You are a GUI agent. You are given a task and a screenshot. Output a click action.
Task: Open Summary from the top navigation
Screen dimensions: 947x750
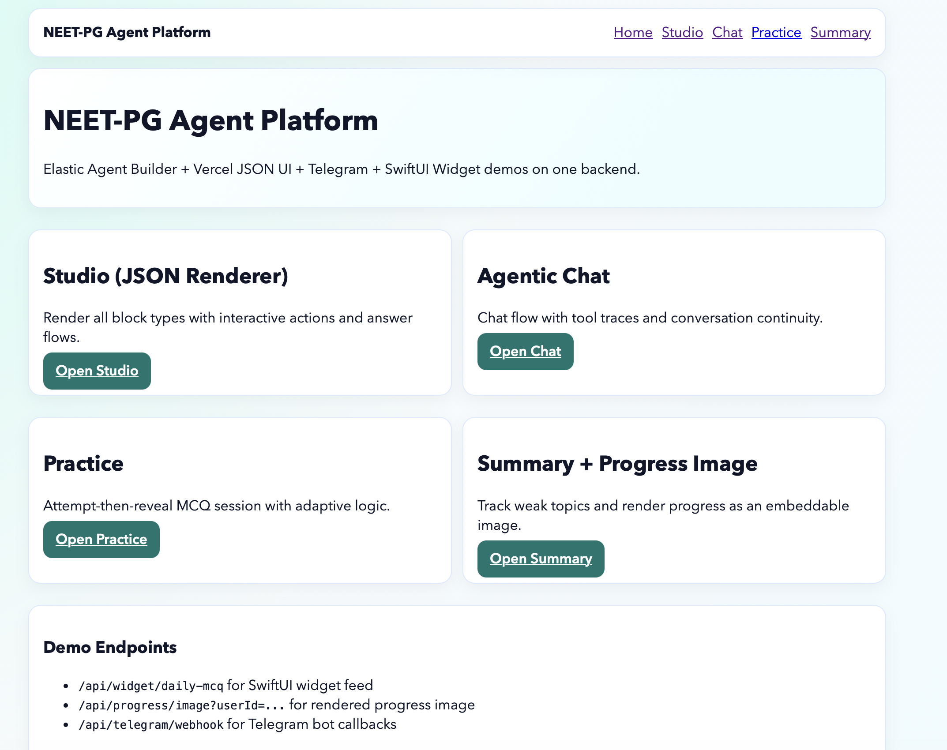840,32
